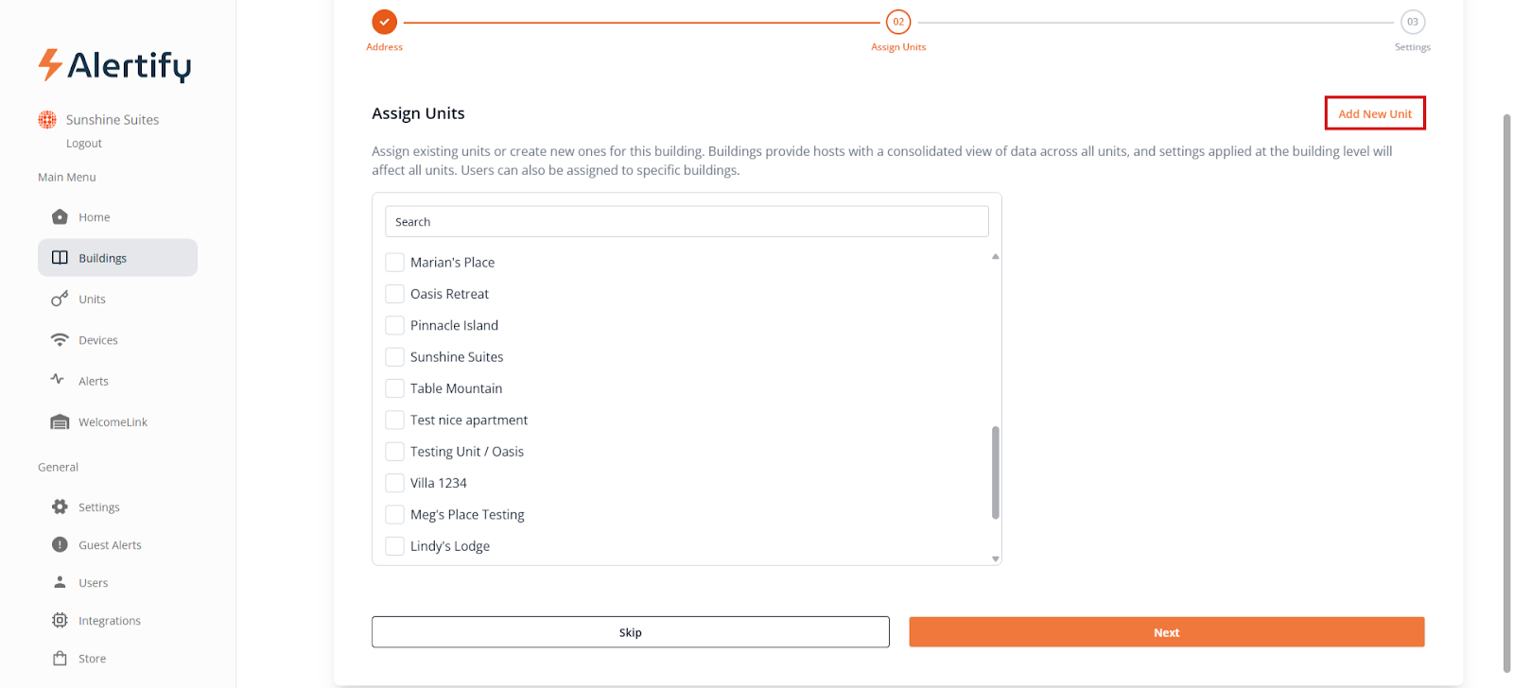Open Users in the General menu
Viewport: 1513px width, 688px height.
point(93,583)
